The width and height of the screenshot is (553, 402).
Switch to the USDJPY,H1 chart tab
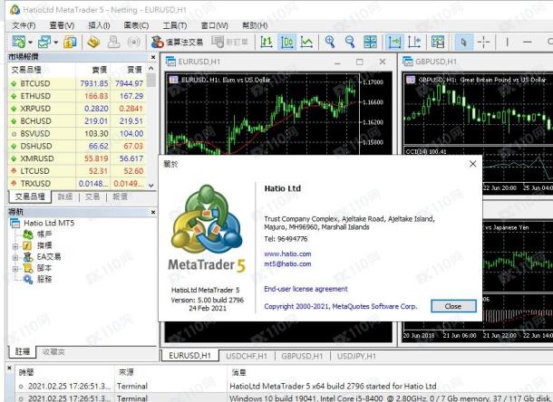point(356,356)
